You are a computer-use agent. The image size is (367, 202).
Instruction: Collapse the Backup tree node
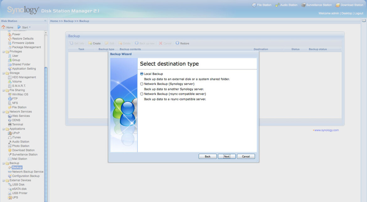click(3, 163)
